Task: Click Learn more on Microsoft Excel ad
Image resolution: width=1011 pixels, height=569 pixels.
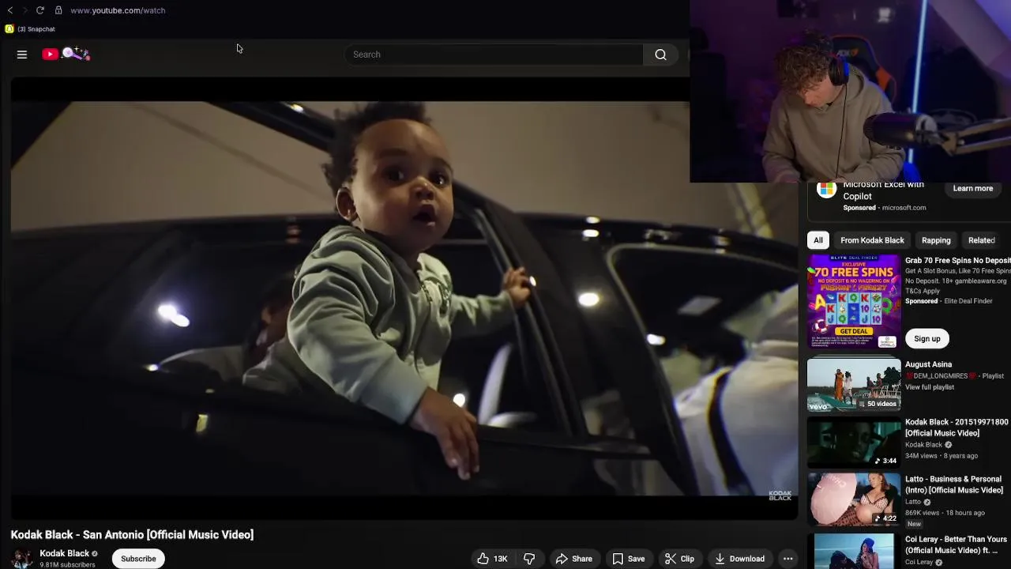Action: tap(972, 189)
